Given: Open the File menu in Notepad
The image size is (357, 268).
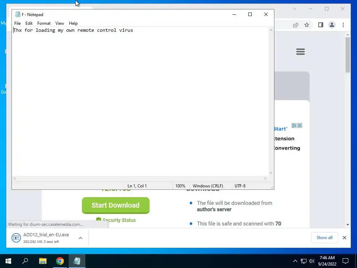Looking at the screenshot, I should (17, 23).
